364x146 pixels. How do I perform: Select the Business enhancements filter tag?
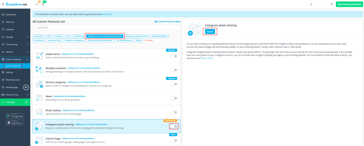(x=137, y=36)
